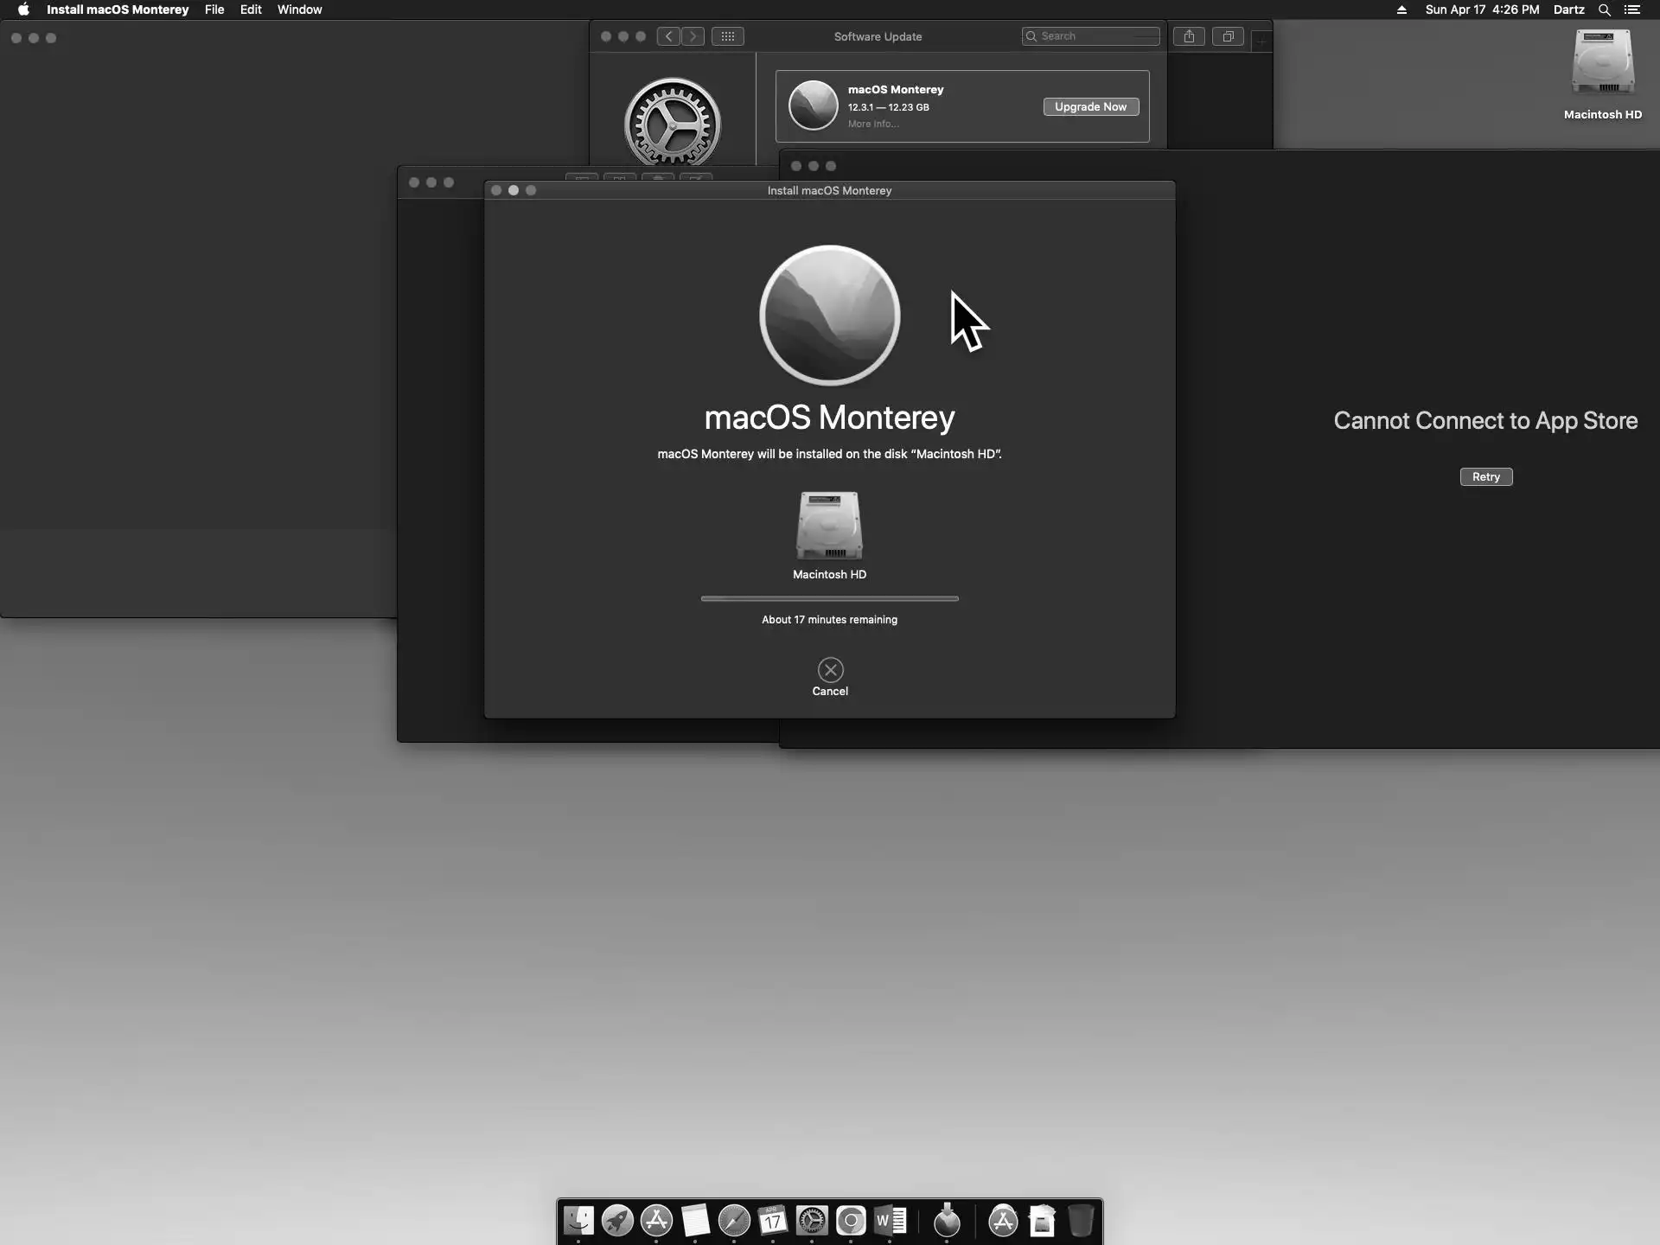Open the More Info link
This screenshot has width=1660, height=1245.
(x=872, y=124)
